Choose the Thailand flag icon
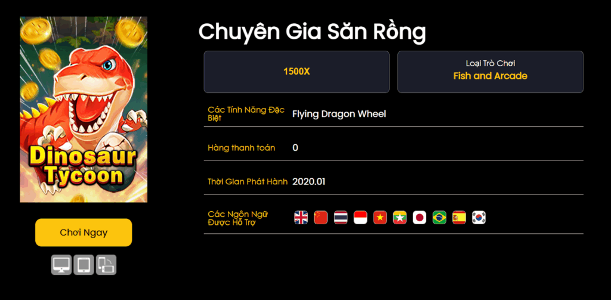This screenshot has height=300, width=611. pos(341,218)
